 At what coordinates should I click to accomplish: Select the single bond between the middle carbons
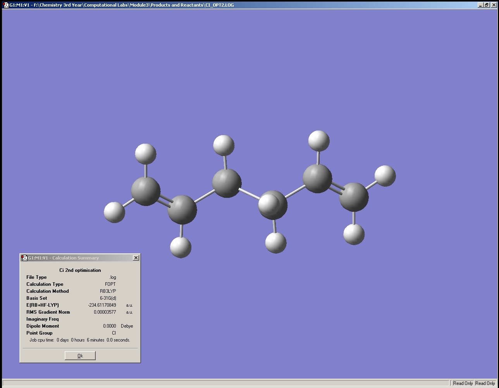tap(250, 194)
